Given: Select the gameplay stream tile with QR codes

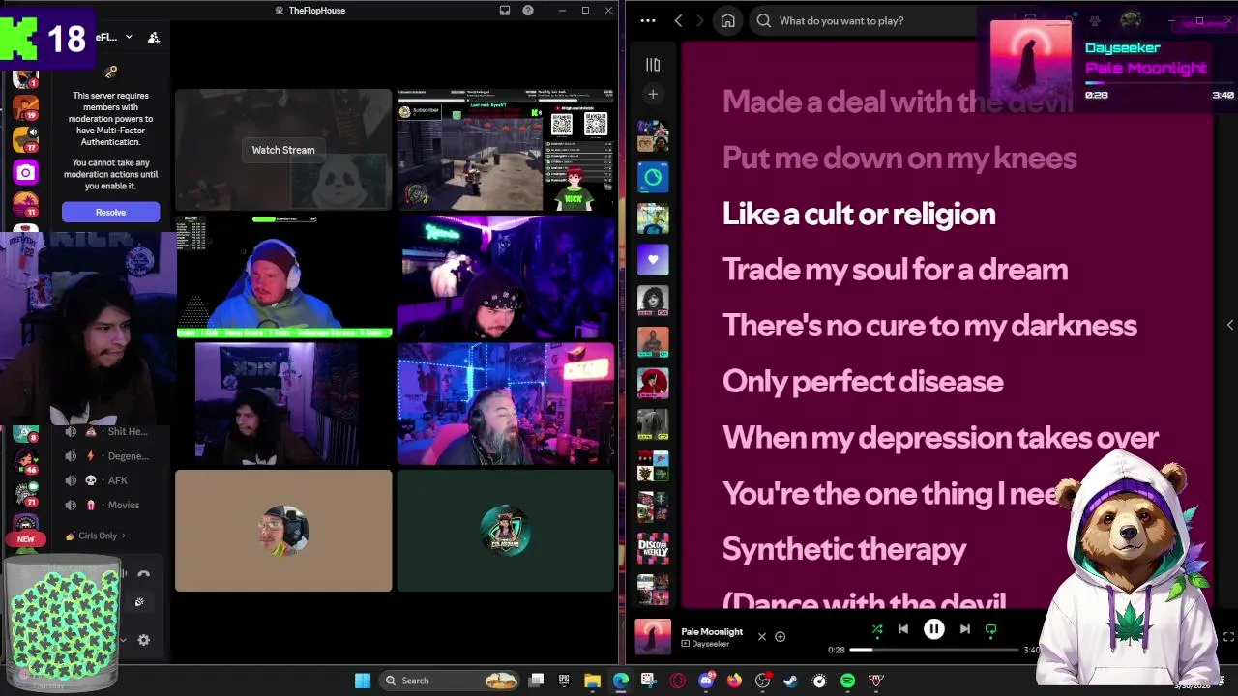Looking at the screenshot, I should click(506, 150).
